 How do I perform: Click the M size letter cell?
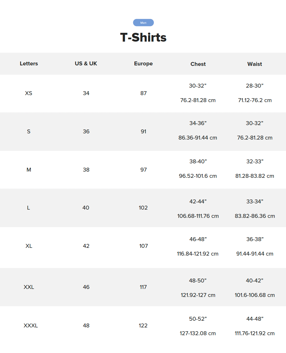coord(29,170)
